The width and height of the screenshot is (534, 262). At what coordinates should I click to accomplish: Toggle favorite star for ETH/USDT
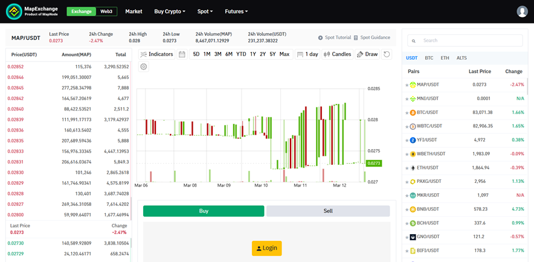407,168
